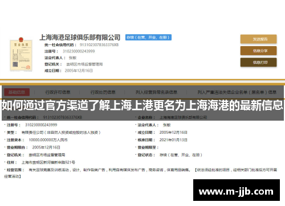Select 核准日期 value 2021年01月13日
Image resolution: width=285 pixels, height=206 pixels.
click(173, 140)
